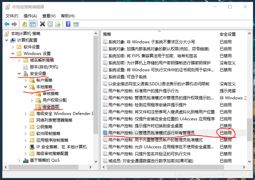Click the 网络列表管理器策略 folder icon
255x180 pixels.
tap(32, 120)
